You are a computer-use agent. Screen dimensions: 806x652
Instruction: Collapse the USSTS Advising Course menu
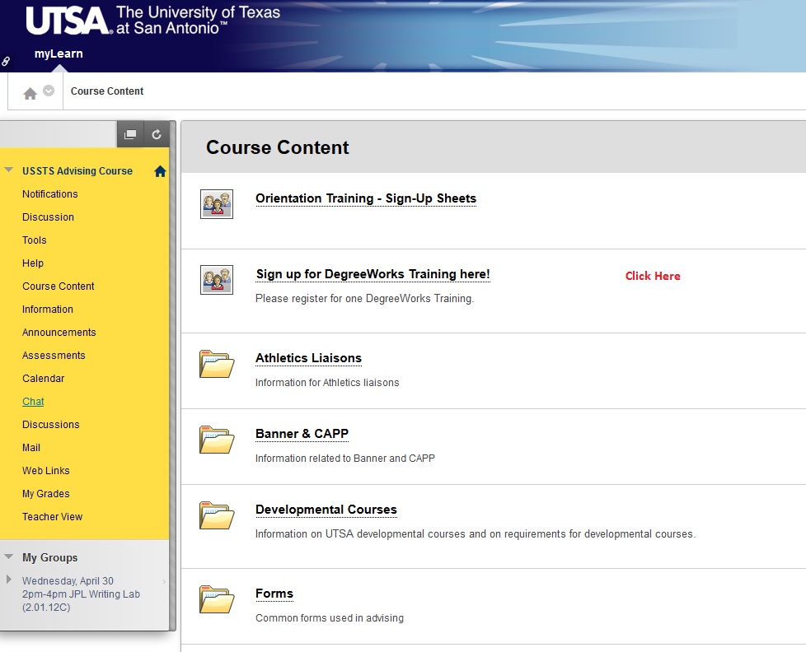pyautogui.click(x=9, y=170)
